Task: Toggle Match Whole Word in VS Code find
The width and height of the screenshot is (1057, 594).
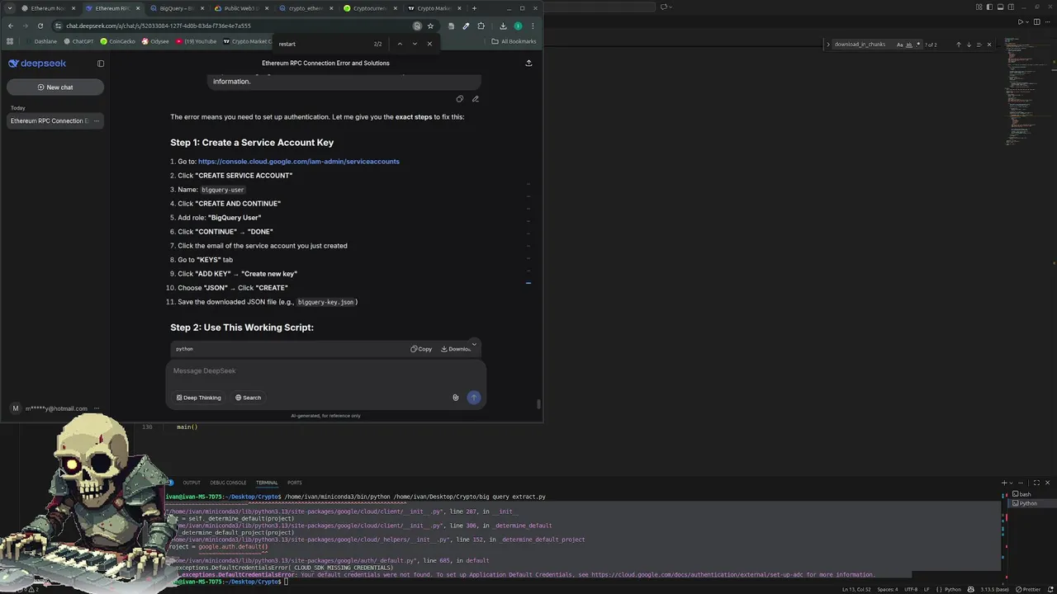Action: click(x=908, y=45)
